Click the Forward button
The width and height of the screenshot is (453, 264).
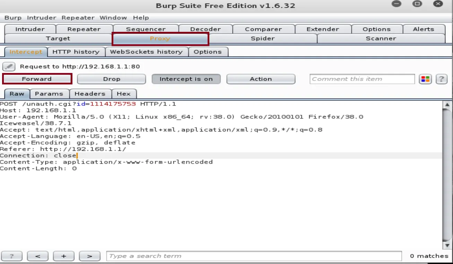[x=37, y=79]
